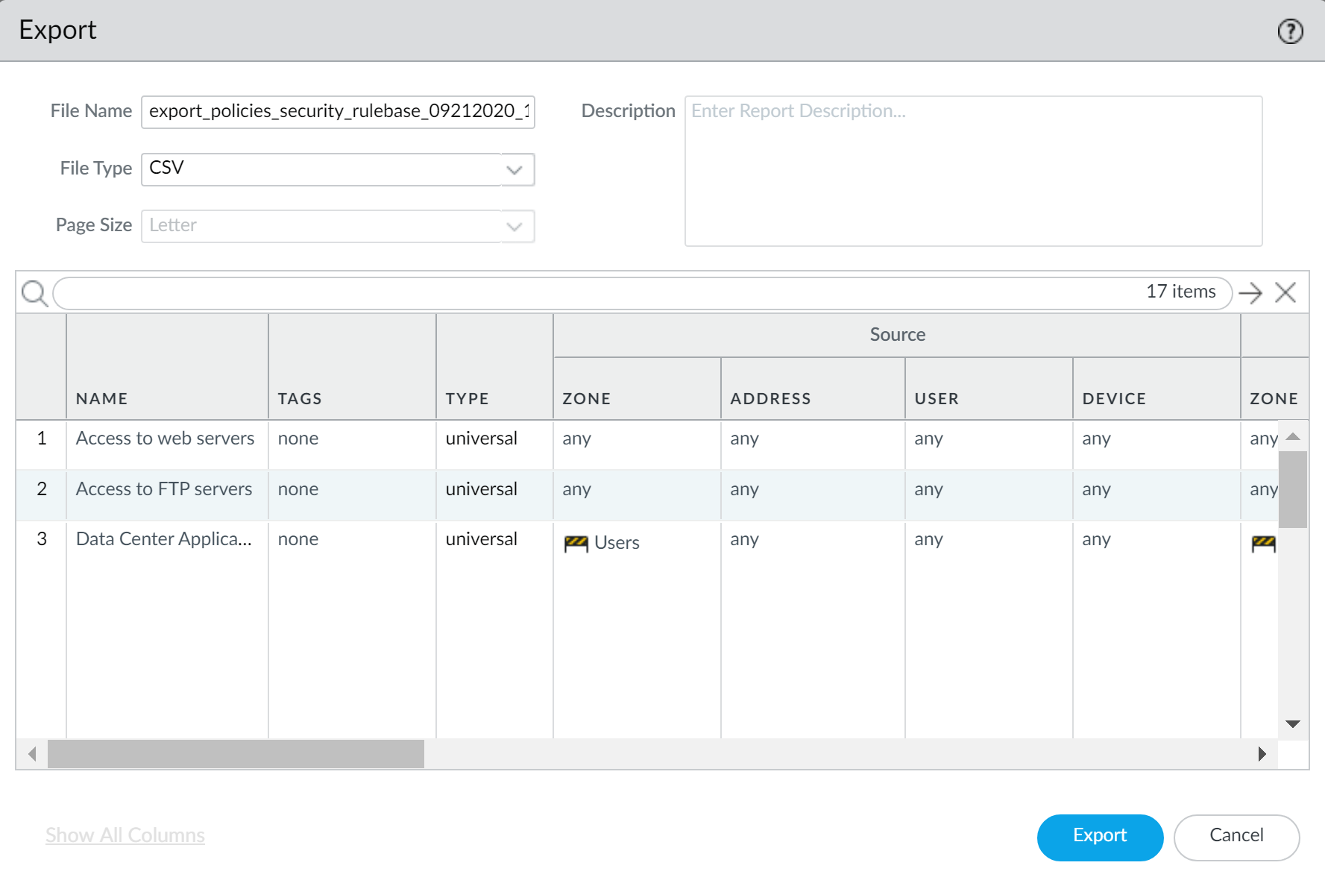1325x886 pixels.
Task: Click the Source column group header
Action: (x=896, y=334)
